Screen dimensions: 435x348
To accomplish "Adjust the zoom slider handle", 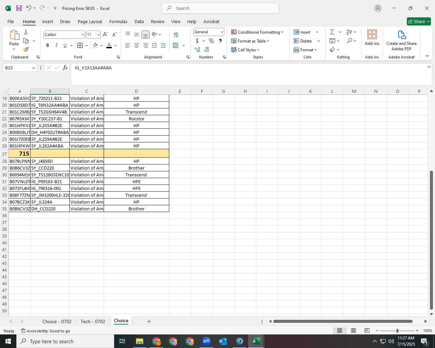I will coord(397,331).
